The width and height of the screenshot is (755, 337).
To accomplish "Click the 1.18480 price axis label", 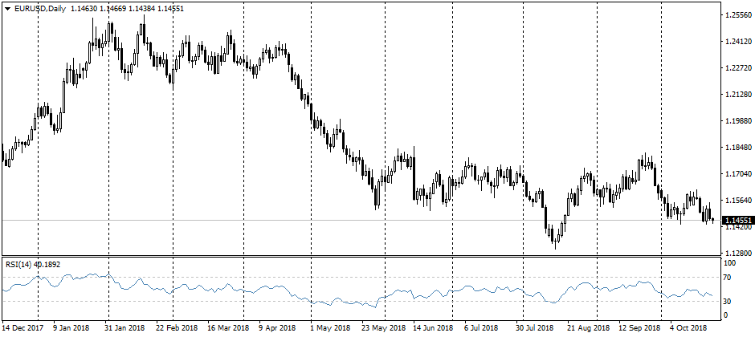I will coord(737,148).
